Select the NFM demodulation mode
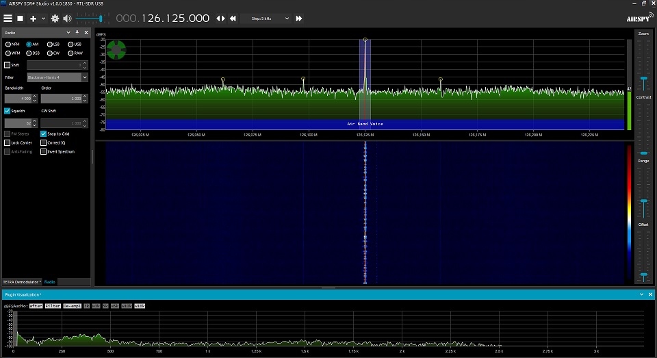Image resolution: width=657 pixels, height=358 pixels. [x=8, y=44]
